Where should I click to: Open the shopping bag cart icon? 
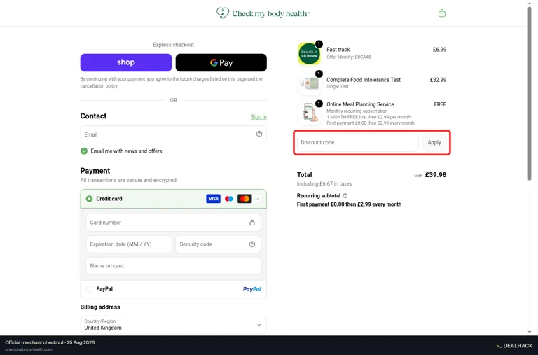tap(441, 13)
